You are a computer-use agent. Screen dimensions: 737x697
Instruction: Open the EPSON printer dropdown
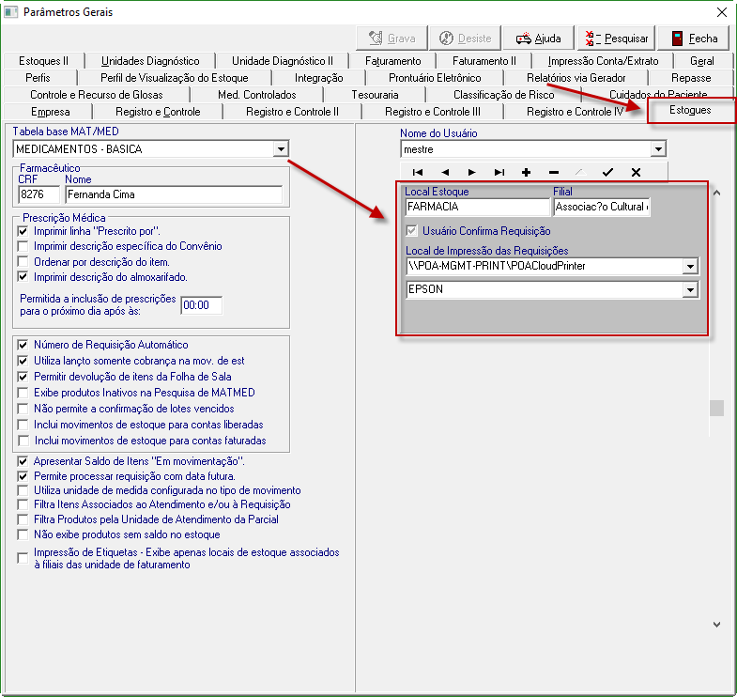690,289
